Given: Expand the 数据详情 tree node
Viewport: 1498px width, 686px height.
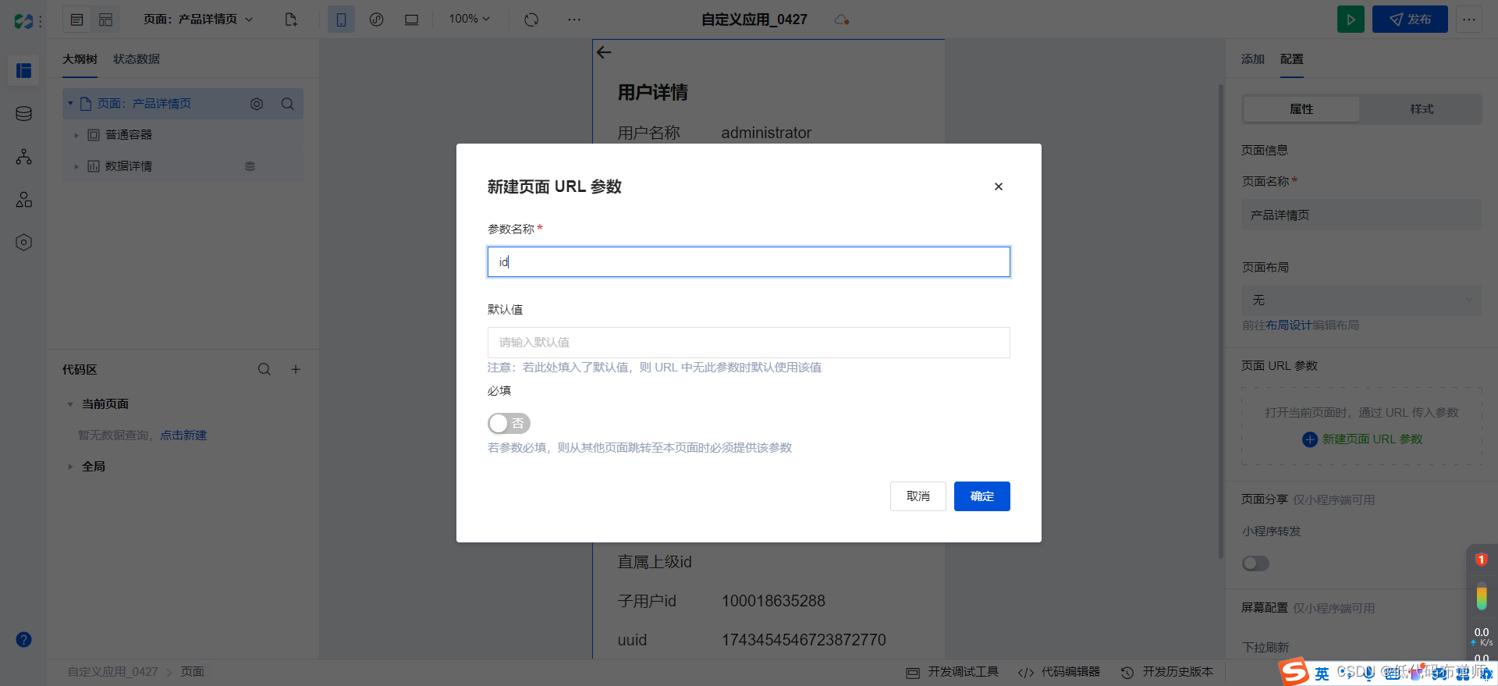Looking at the screenshot, I should pyautogui.click(x=76, y=166).
